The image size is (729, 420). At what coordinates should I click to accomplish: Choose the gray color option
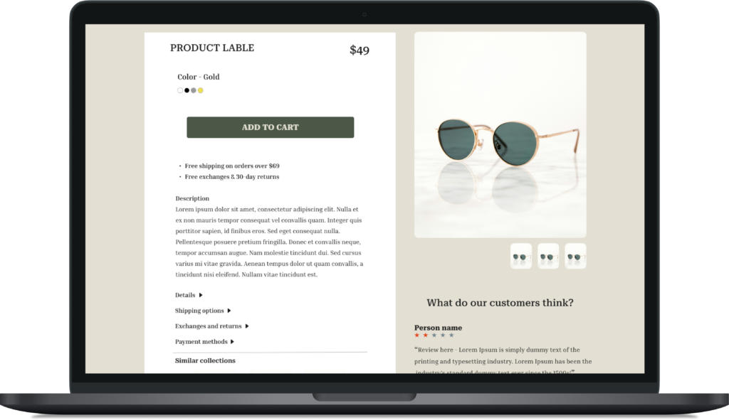(194, 90)
